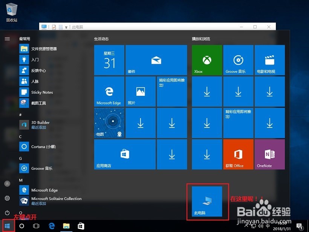Open the Xbox tile
The height and width of the screenshot is (232, 309).
[207, 60]
